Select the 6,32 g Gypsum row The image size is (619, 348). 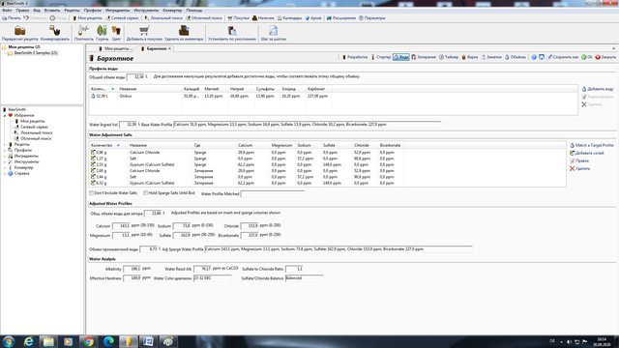pyautogui.click(x=328, y=183)
